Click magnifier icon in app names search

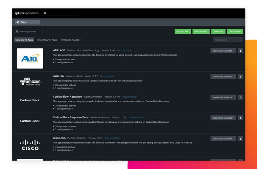tap(17, 32)
